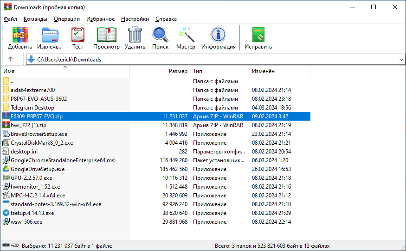Click the date 23.02.2024 21:14
This screenshot has width=406, height=251.
click(271, 134)
